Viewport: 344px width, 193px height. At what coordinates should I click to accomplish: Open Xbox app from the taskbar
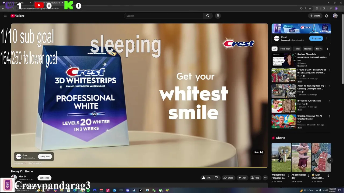pyautogui.click(x=160, y=190)
